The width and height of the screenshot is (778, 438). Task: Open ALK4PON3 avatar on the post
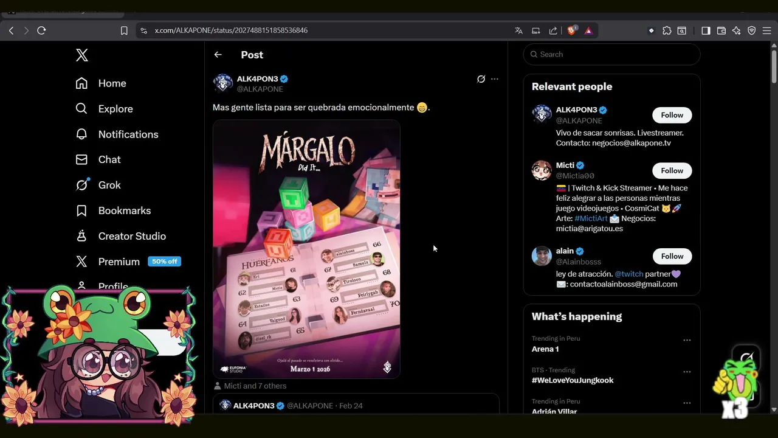(x=223, y=83)
